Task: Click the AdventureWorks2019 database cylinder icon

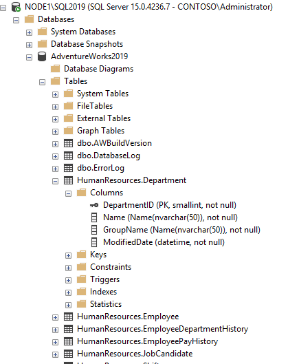Action: [42, 56]
